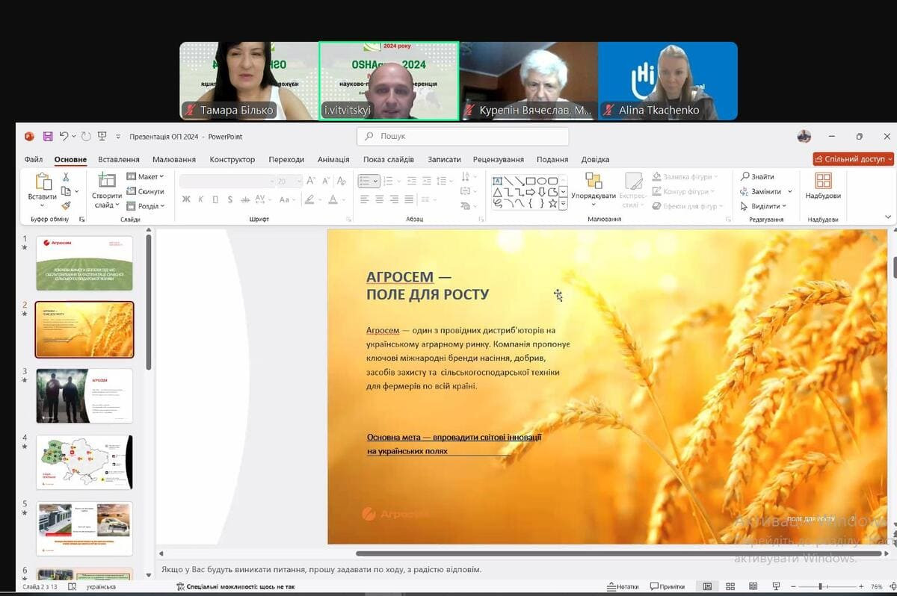Select slide 4 thumbnail with Ukraine map
This screenshot has height=596, width=897.
[x=84, y=462]
